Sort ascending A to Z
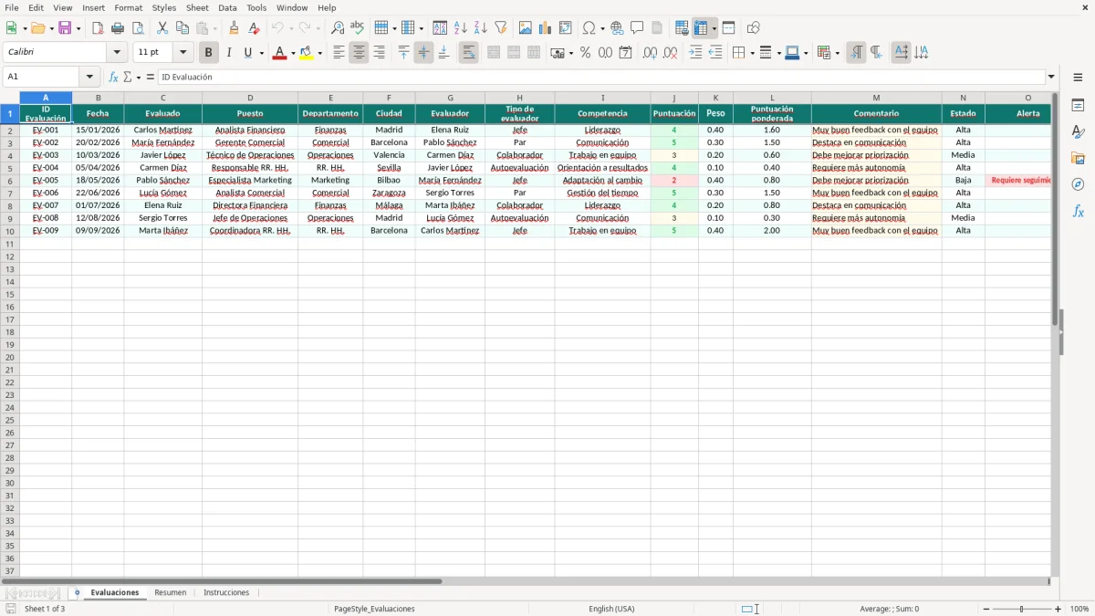 pyautogui.click(x=461, y=28)
